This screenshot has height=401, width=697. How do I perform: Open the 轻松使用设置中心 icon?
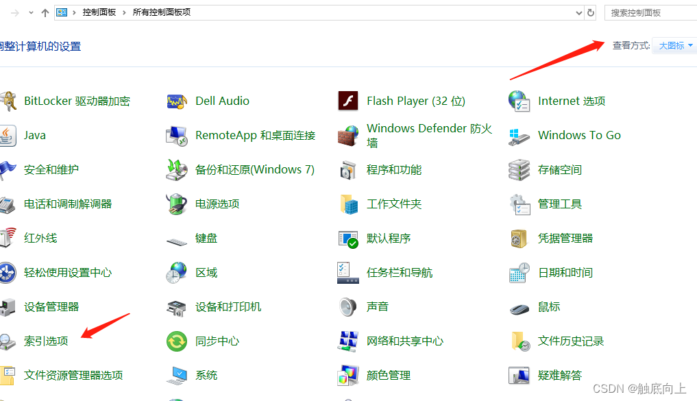(8, 273)
